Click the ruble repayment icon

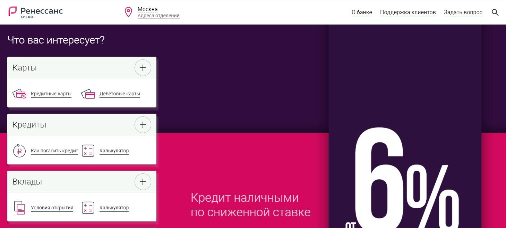pyautogui.click(x=19, y=150)
